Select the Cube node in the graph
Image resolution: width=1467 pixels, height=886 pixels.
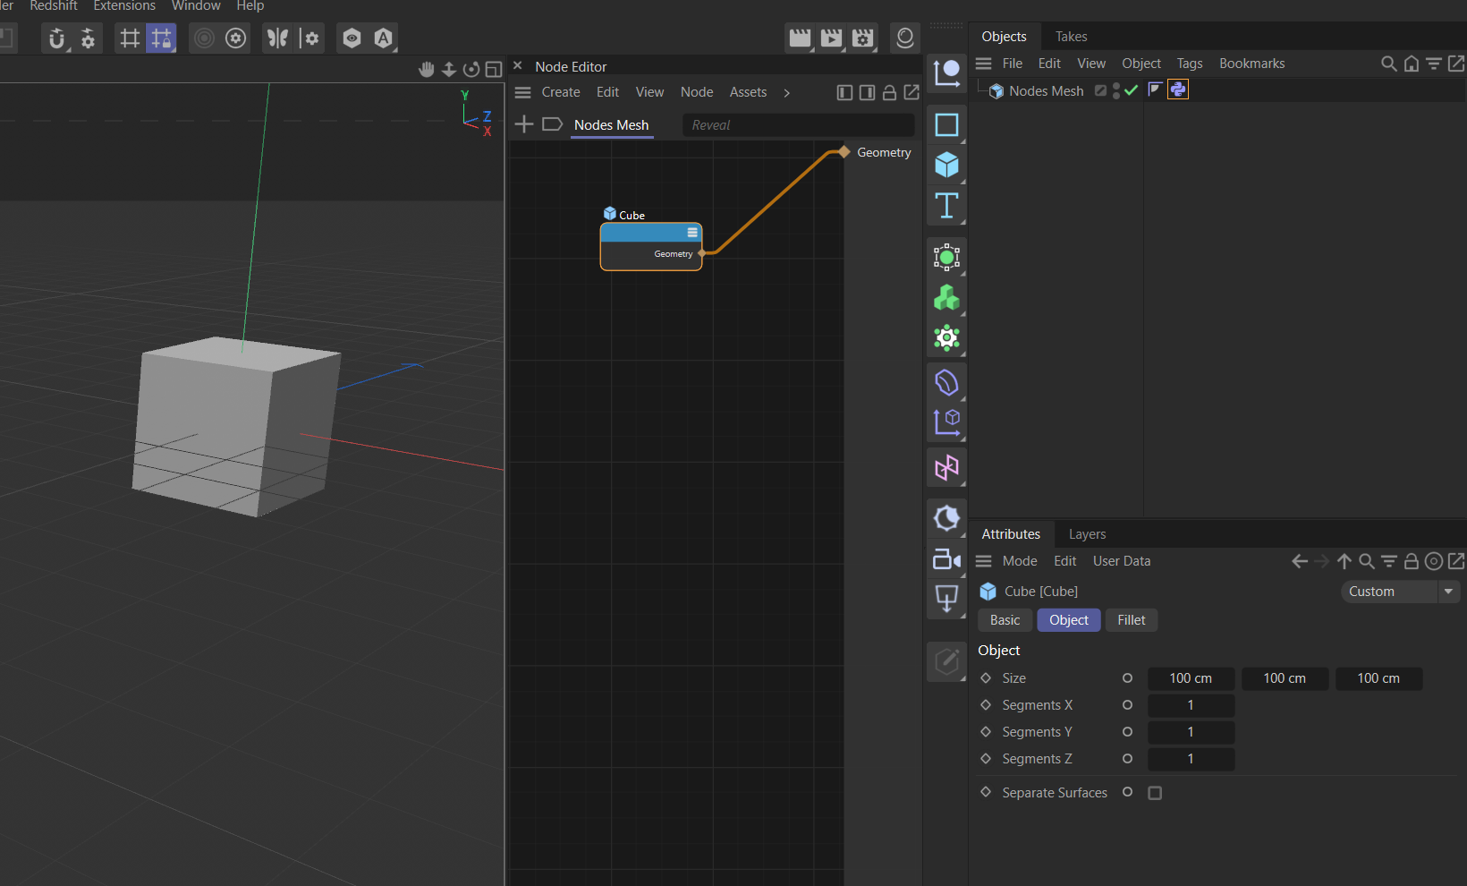(x=651, y=246)
